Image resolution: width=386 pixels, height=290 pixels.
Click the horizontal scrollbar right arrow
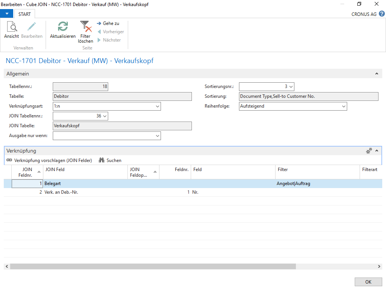pos(379,267)
